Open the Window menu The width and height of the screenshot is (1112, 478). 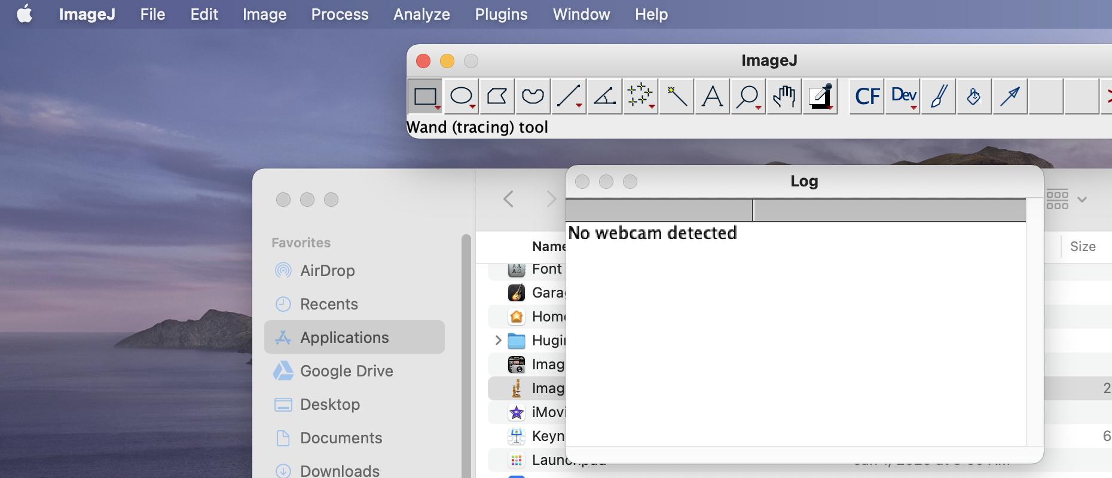click(581, 14)
